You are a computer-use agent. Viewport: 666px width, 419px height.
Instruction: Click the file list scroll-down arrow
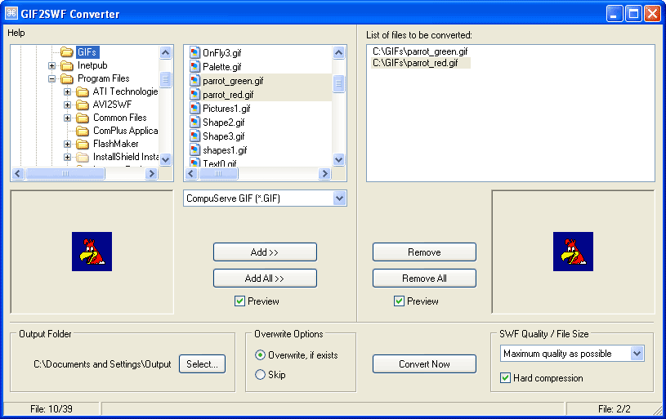point(338,159)
